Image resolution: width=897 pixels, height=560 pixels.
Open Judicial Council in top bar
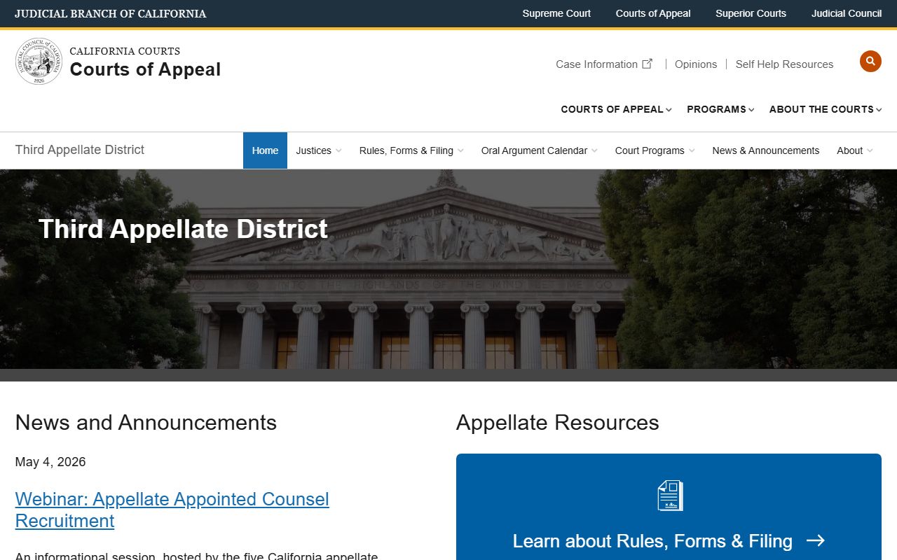pyautogui.click(x=847, y=13)
